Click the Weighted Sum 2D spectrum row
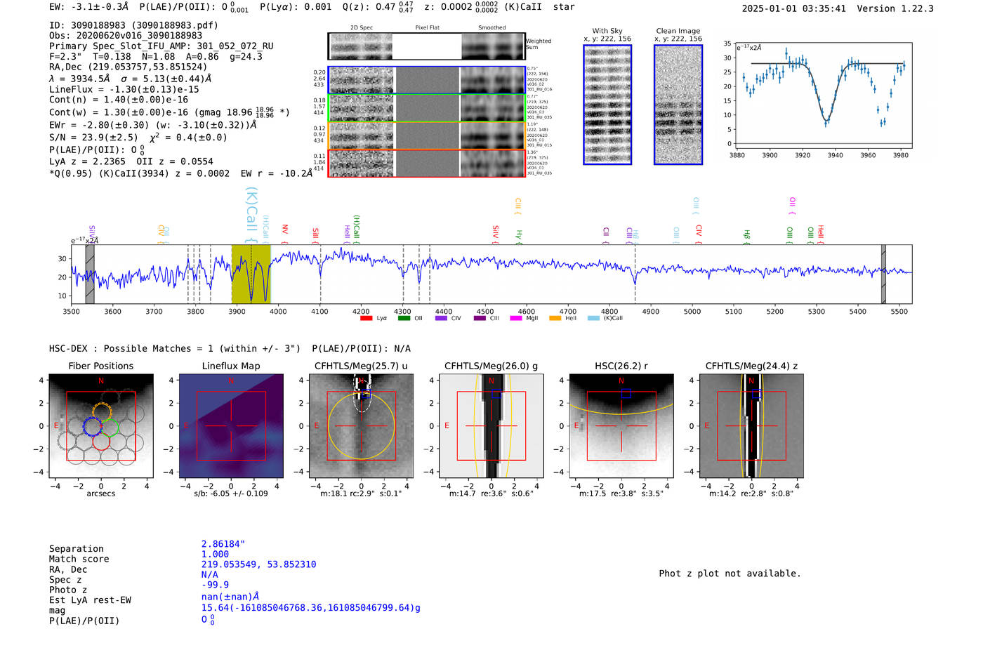 426,46
